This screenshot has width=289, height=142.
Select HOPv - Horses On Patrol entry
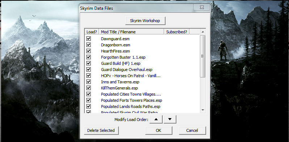tap(131, 76)
